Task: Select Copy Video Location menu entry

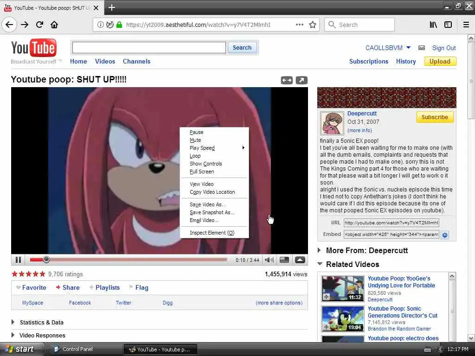Action: click(x=214, y=192)
